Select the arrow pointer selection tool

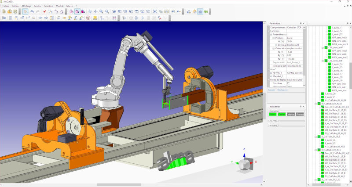pyautogui.click(x=26, y=11)
